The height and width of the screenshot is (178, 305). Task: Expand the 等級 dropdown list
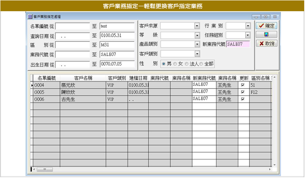click(x=197, y=35)
